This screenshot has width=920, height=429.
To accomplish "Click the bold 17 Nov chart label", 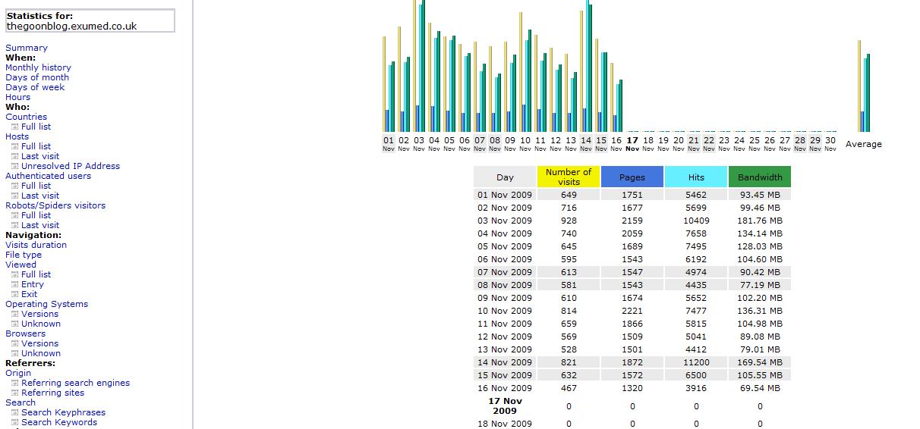I will click(x=632, y=143).
